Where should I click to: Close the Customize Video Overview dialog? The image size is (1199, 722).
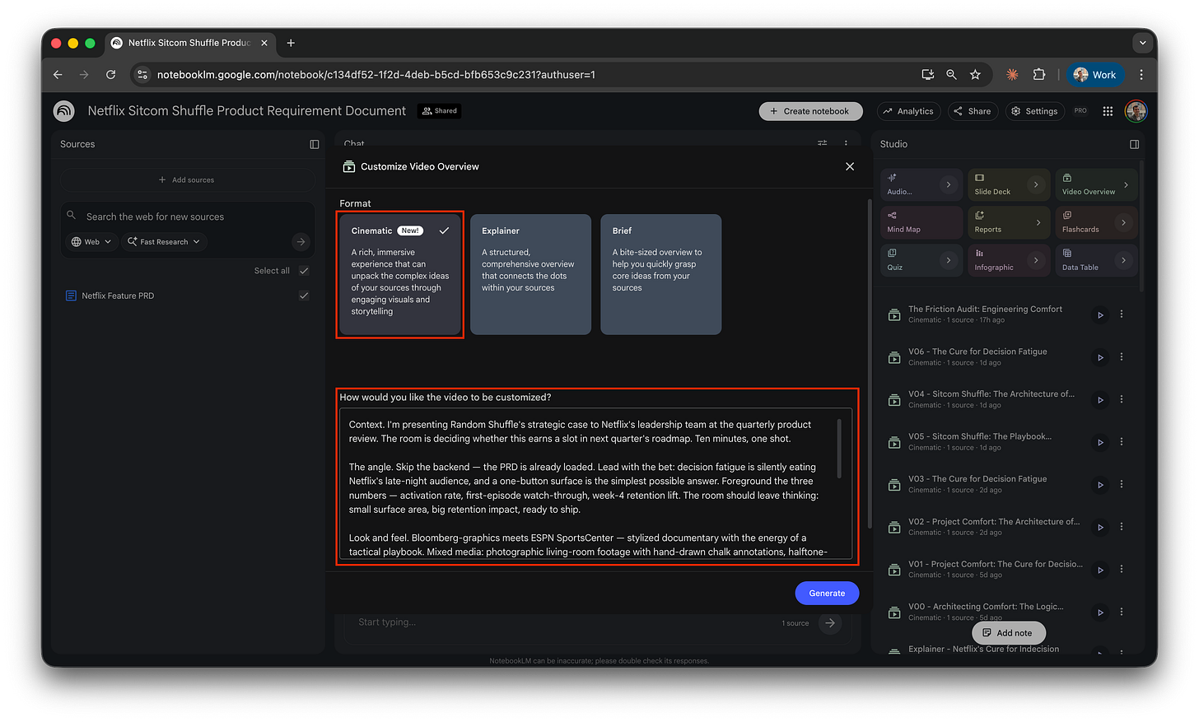[x=850, y=166]
